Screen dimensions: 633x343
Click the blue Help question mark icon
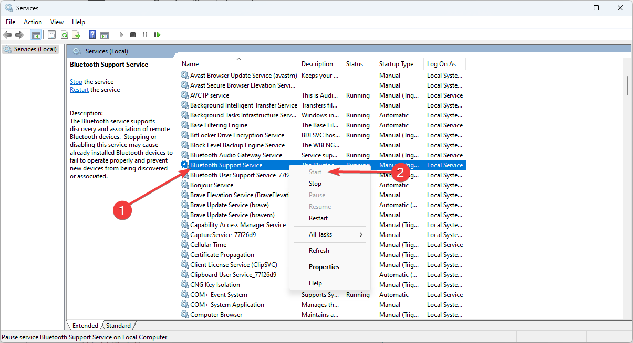[x=92, y=35]
